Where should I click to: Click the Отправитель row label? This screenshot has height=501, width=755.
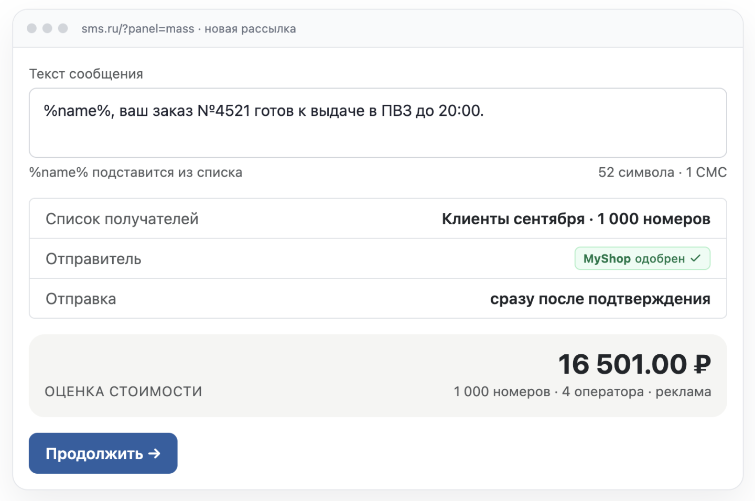[x=93, y=259]
